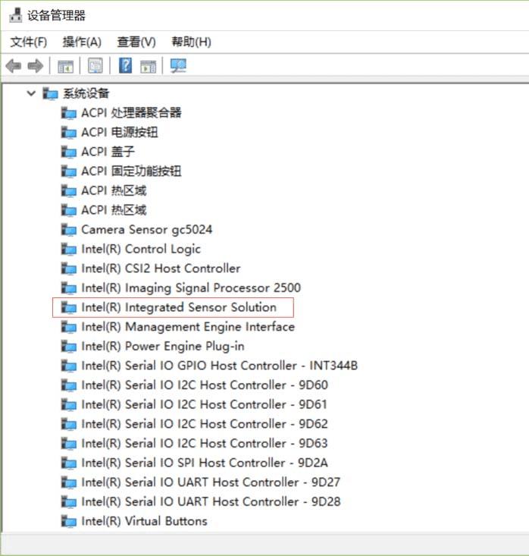
Task: Click the icon beside Intel(R) Control Logic
Action: [x=69, y=250]
